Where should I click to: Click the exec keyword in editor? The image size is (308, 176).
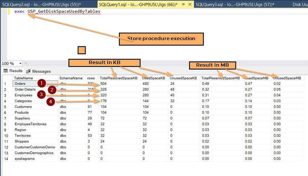[x=20, y=11]
